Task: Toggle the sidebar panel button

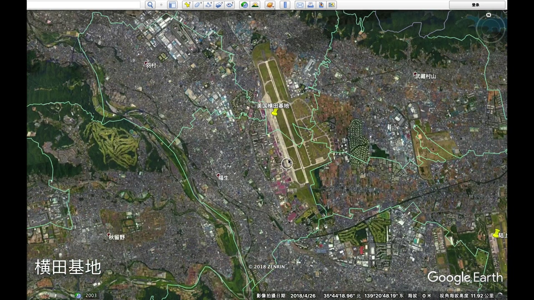Action: 172,5
